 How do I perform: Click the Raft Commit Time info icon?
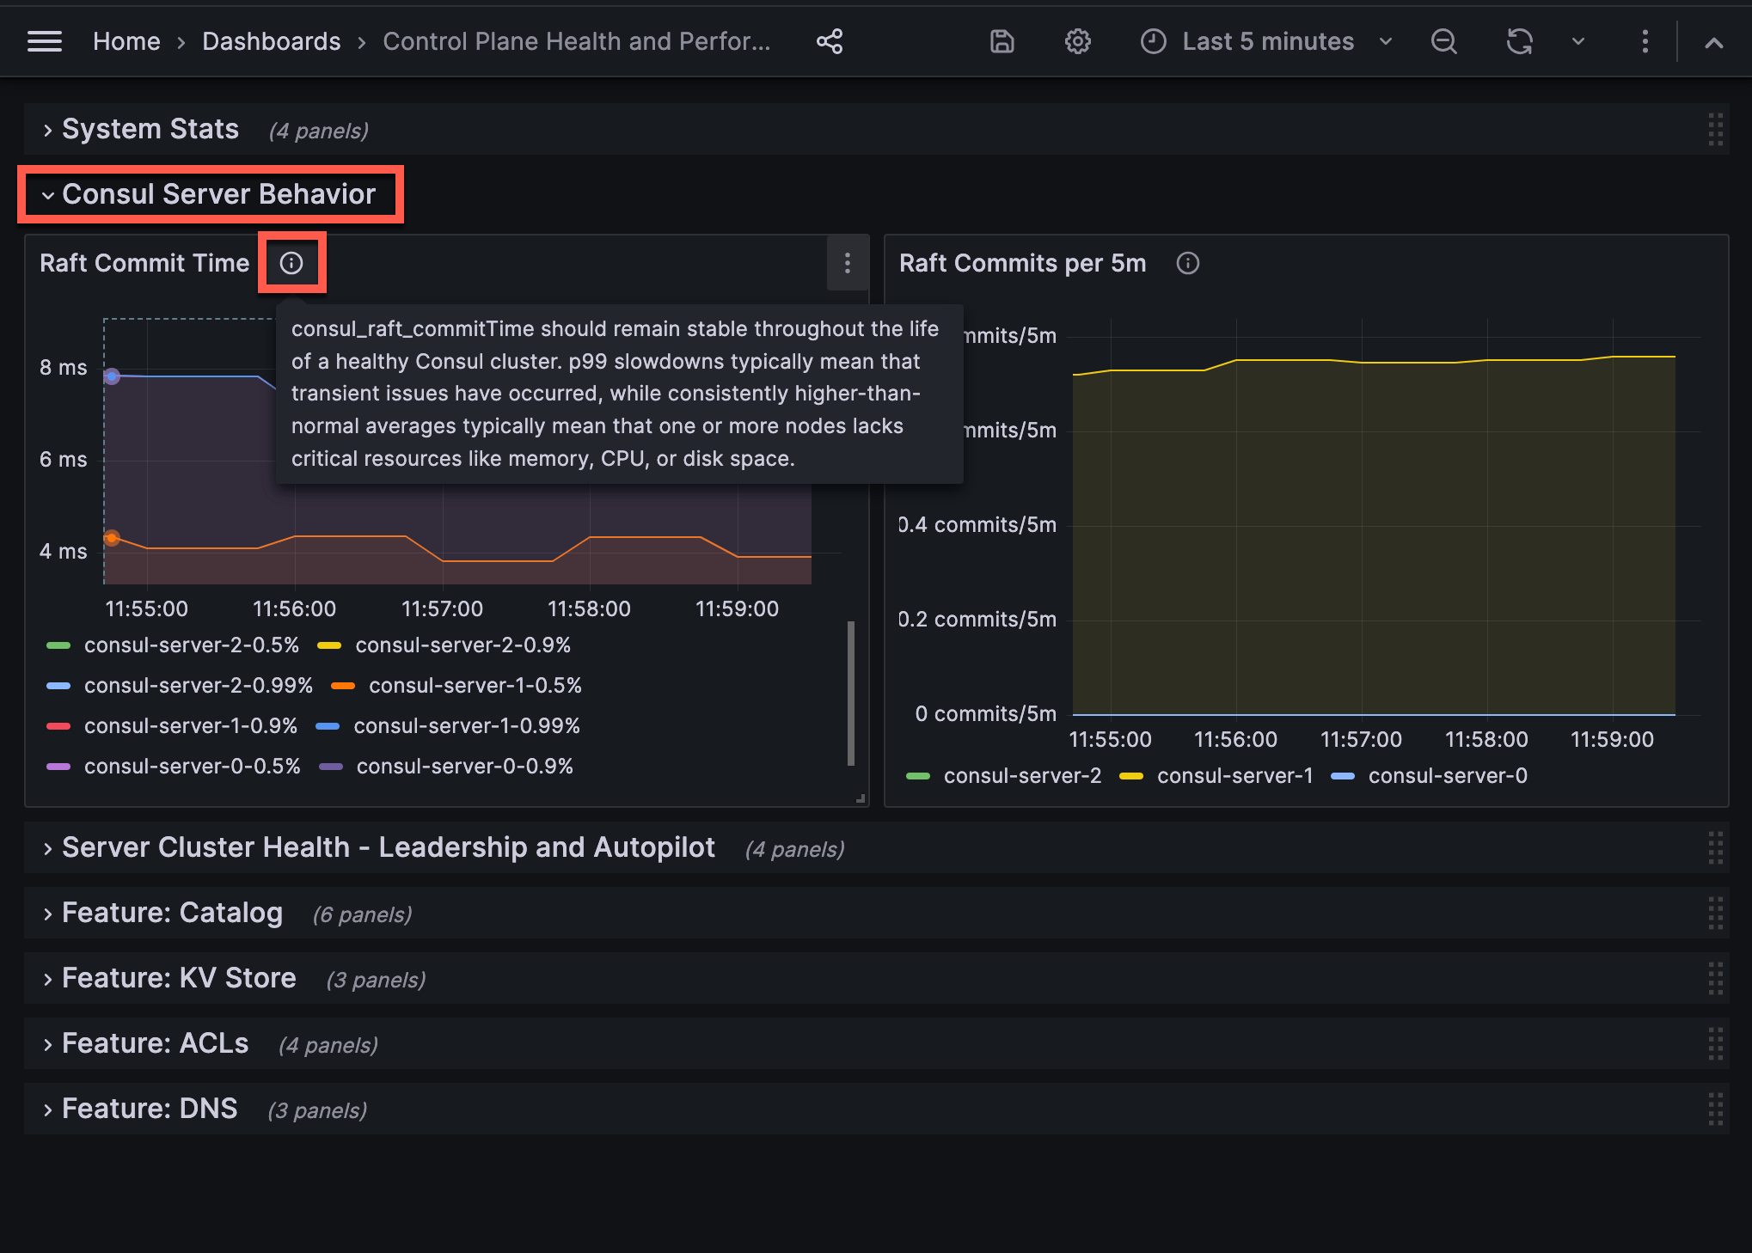291,263
